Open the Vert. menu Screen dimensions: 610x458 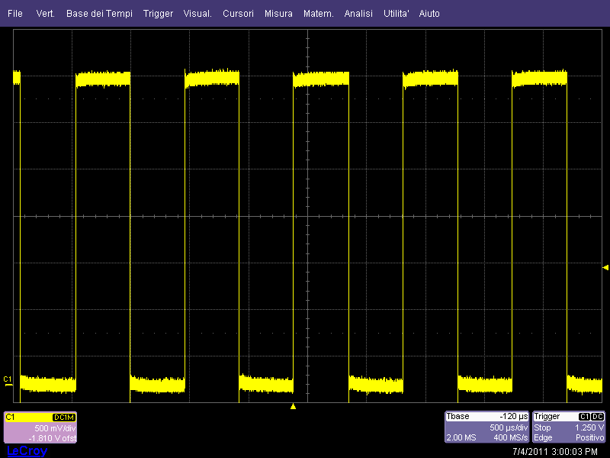46,14
